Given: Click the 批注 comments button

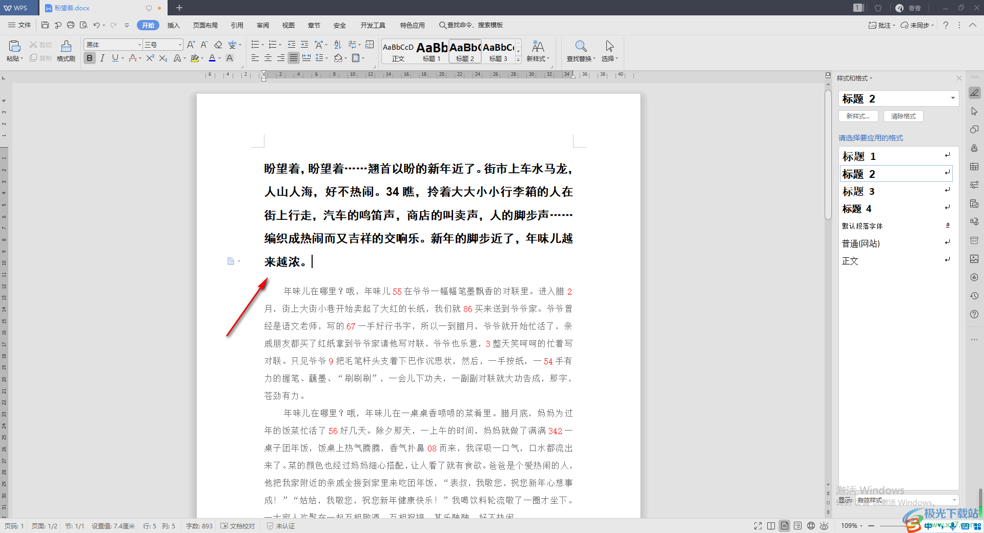Looking at the screenshot, I should (881, 25).
